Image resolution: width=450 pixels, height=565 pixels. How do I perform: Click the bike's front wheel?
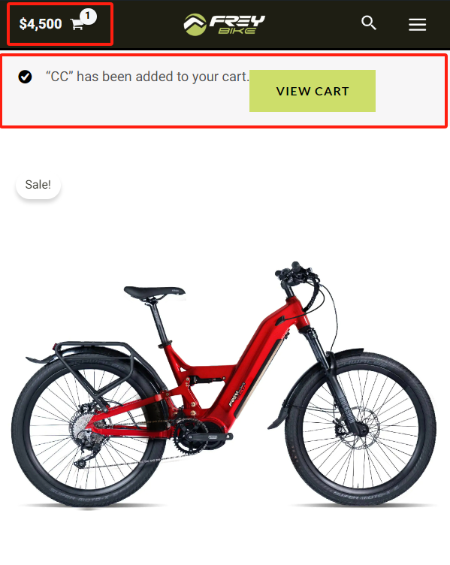(361, 429)
